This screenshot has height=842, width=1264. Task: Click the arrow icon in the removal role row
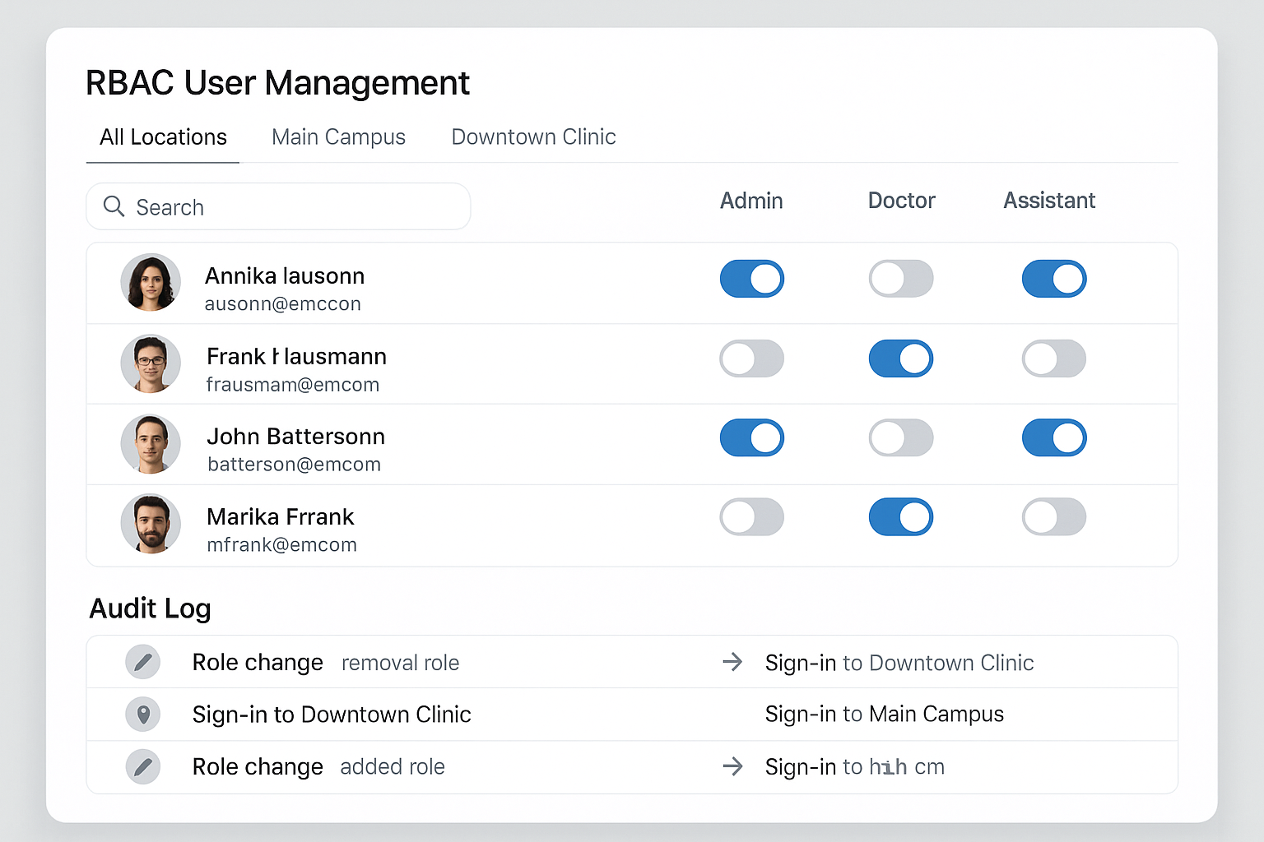732,662
